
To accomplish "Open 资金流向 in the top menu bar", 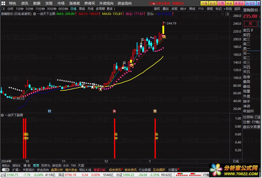I will [125, 3].
